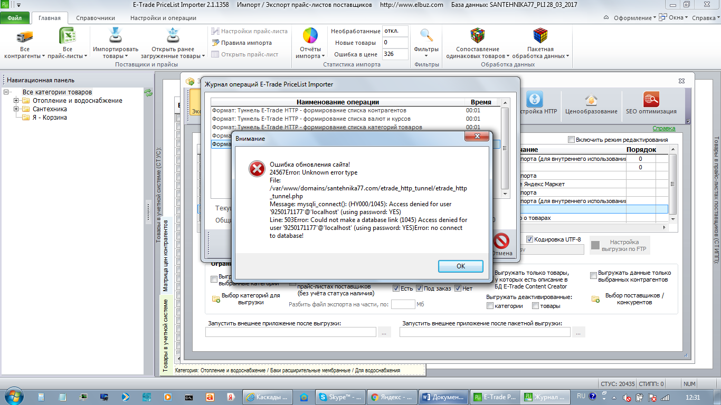Open the Окна dropdown menu
Screen dimensions: 721x405
point(673,18)
